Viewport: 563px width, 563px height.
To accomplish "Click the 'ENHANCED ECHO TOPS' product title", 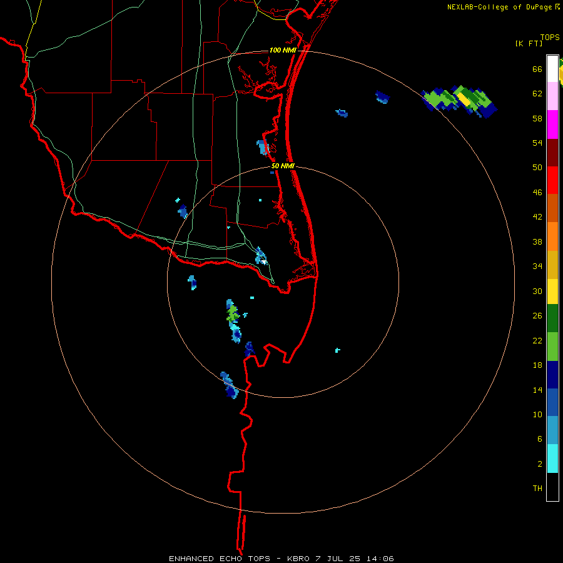I will click(x=220, y=559).
